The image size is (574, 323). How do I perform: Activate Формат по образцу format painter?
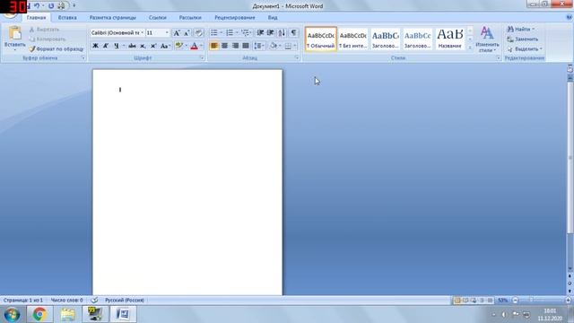click(x=56, y=48)
